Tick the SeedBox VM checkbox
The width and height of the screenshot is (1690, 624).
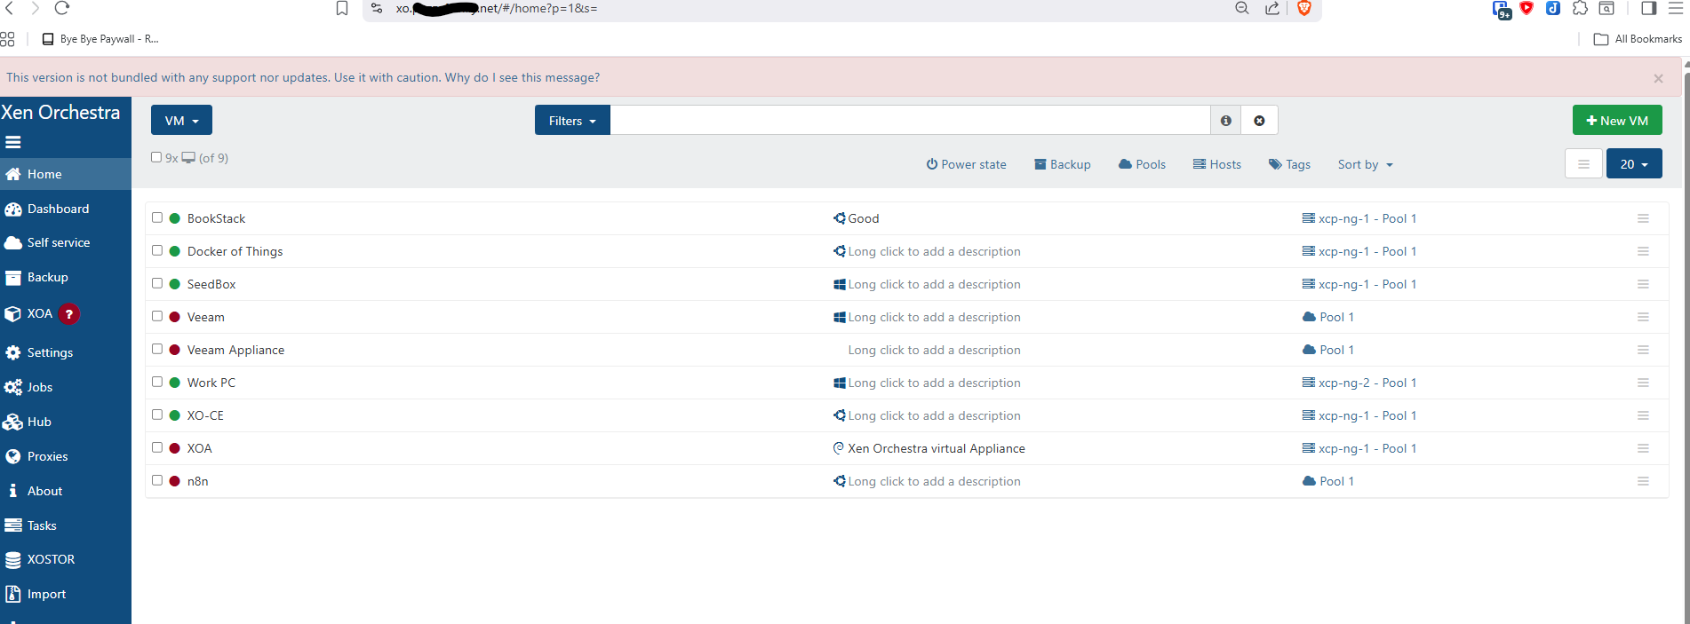pos(157,283)
